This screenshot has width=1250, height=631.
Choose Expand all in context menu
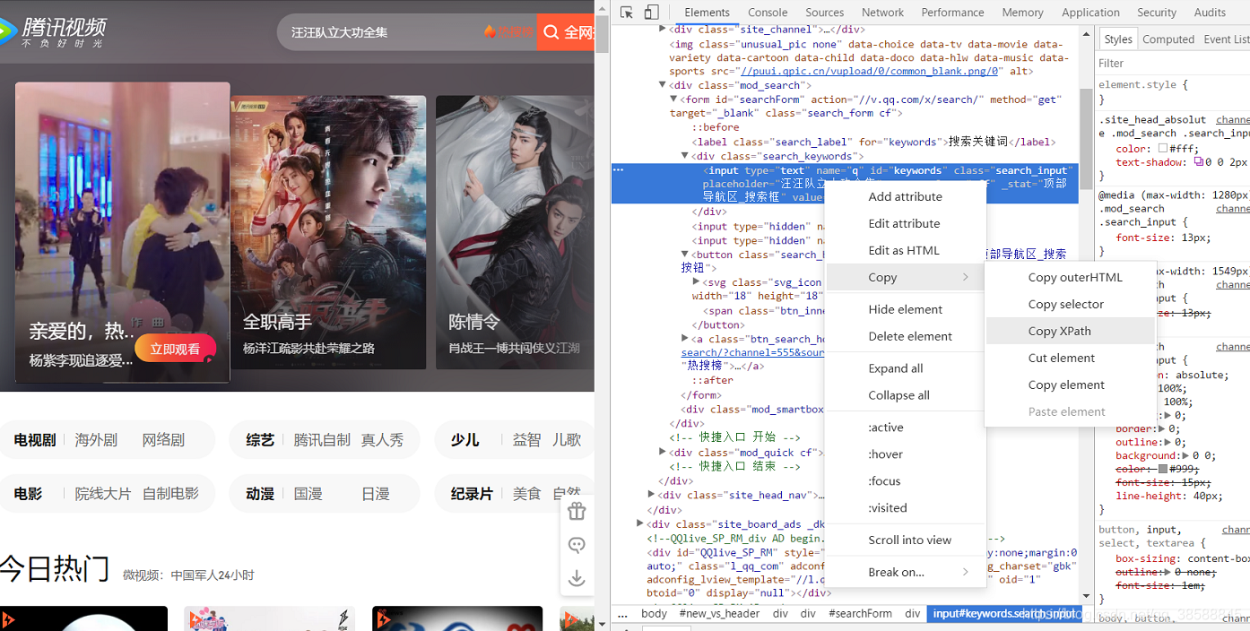(x=905, y=368)
